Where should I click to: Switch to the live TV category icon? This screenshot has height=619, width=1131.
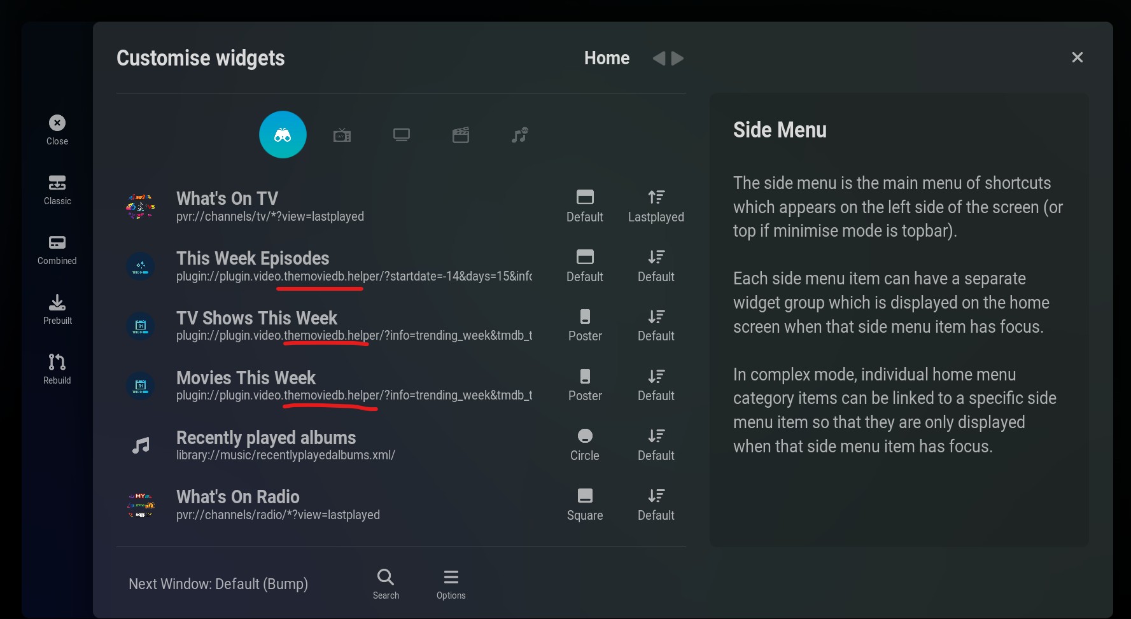(342, 135)
